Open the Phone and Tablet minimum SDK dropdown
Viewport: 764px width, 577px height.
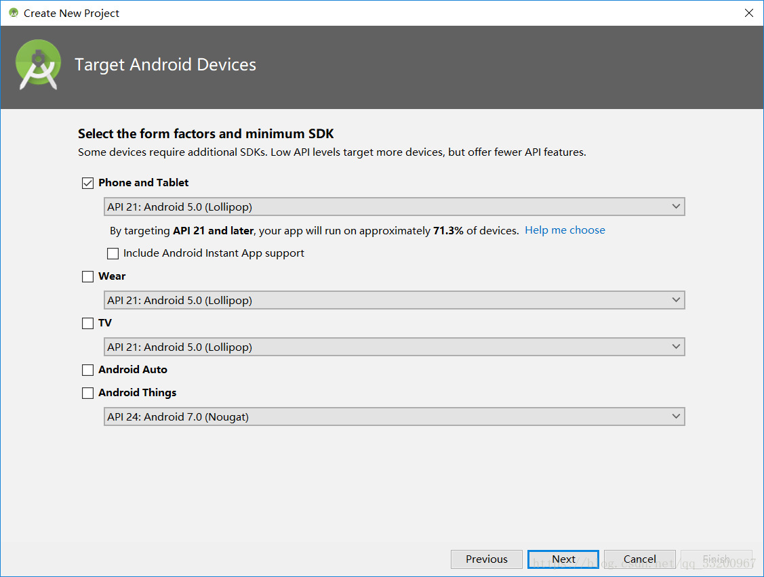pyautogui.click(x=394, y=207)
